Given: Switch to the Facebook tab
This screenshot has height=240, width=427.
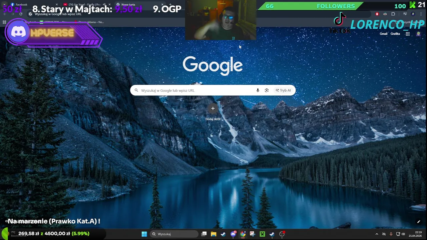Looking at the screenshot, I should pos(33,4).
